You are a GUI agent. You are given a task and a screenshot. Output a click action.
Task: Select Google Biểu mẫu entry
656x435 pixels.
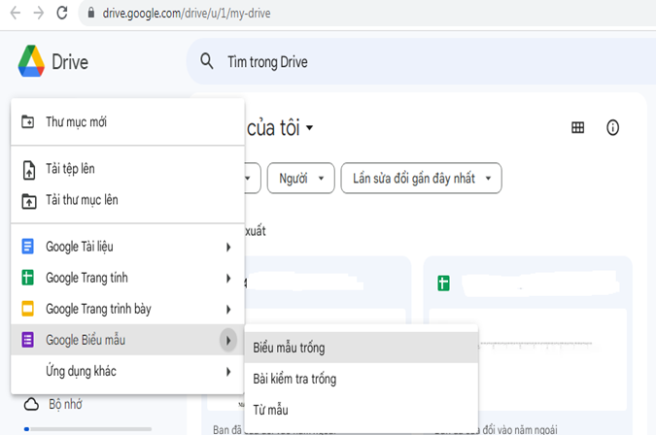pos(127,340)
